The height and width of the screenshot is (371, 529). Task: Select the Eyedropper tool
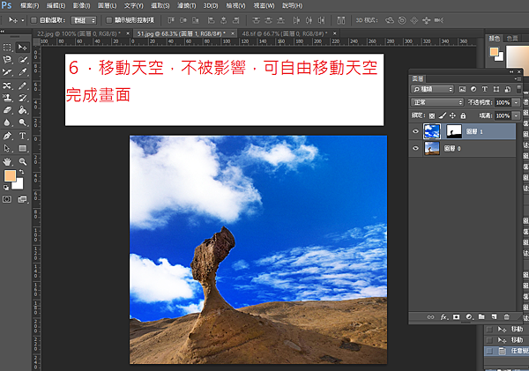(23, 72)
